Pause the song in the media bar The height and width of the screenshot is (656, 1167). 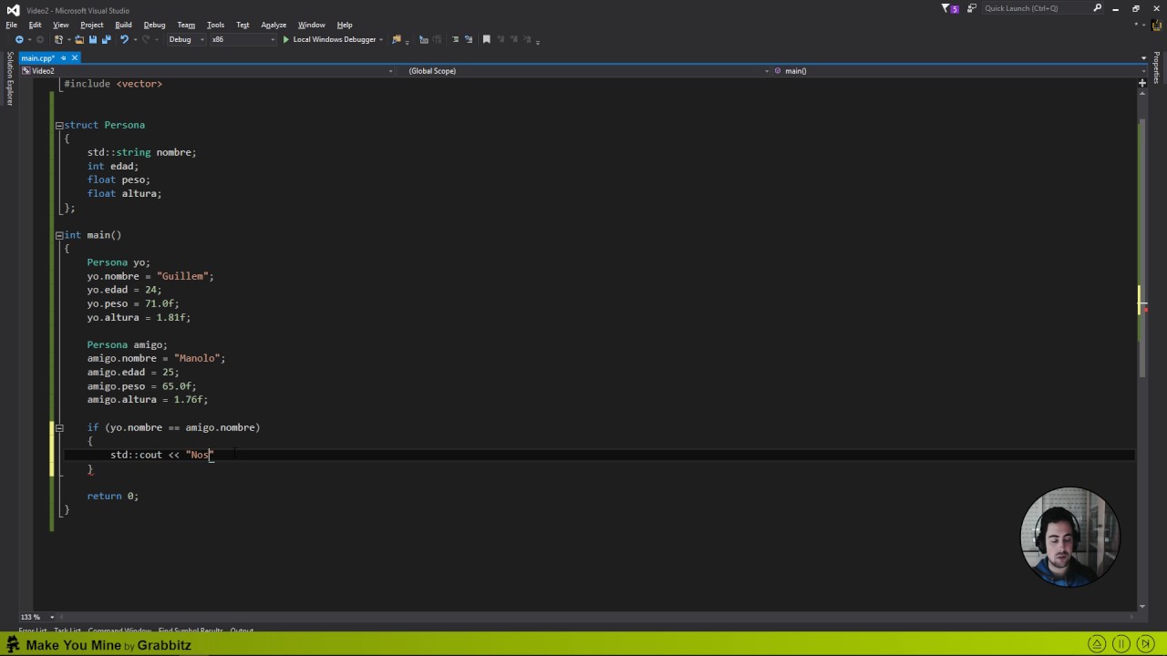point(1121,644)
